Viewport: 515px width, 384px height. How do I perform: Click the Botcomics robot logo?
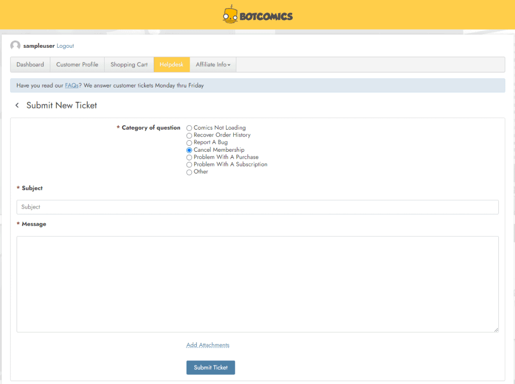click(230, 15)
